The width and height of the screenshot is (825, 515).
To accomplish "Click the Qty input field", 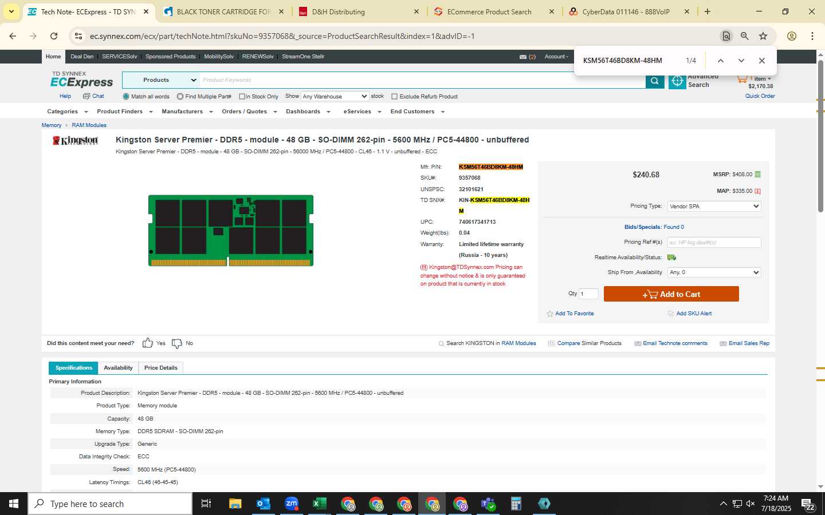I will (x=588, y=294).
